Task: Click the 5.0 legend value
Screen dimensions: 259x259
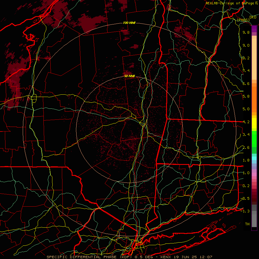Action: [x=246, y=109]
